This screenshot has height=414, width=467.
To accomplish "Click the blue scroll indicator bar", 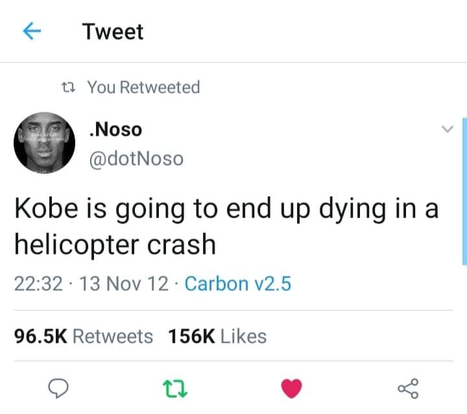I will [464, 191].
